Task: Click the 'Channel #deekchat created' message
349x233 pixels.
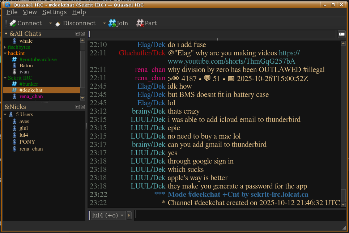Action: click(x=254, y=203)
